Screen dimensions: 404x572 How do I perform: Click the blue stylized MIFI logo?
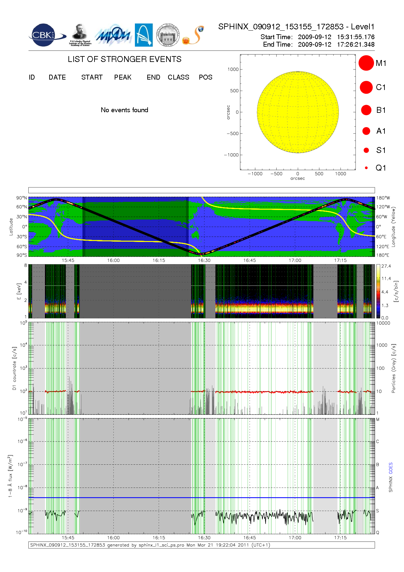[x=113, y=35]
